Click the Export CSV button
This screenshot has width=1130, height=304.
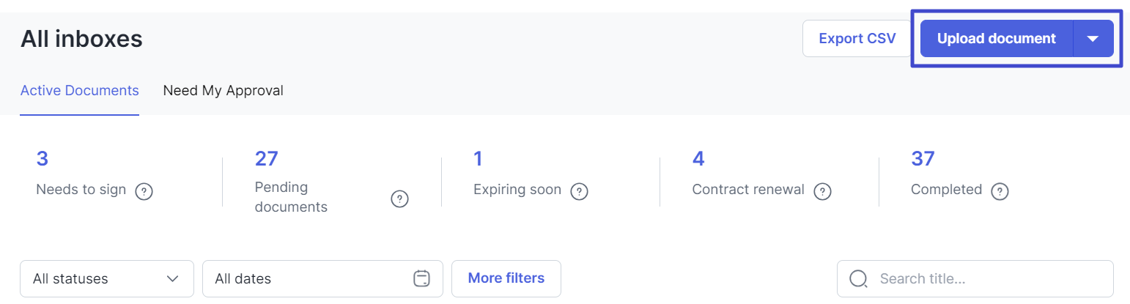tap(857, 39)
